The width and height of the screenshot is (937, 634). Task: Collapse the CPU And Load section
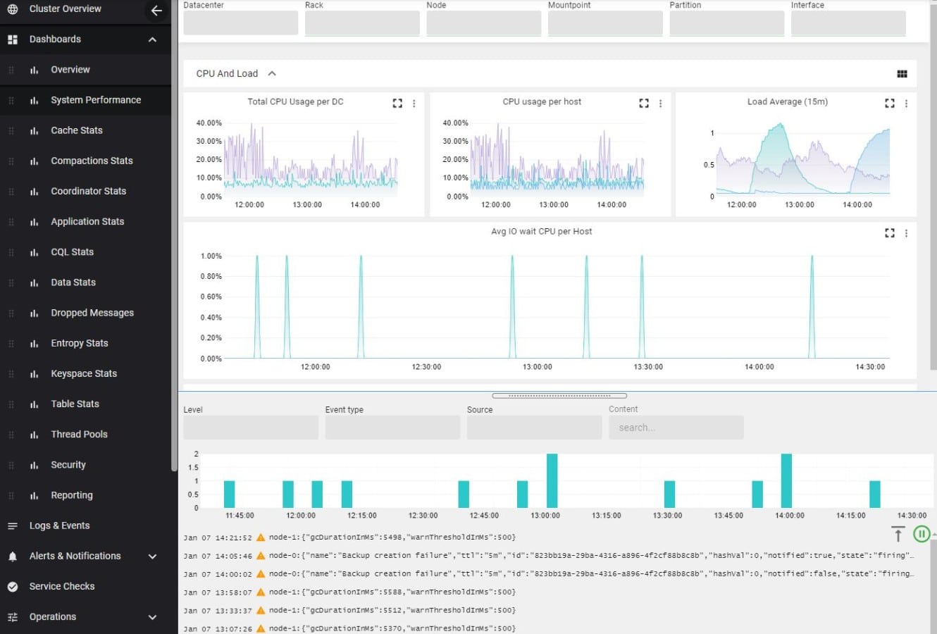tap(273, 73)
